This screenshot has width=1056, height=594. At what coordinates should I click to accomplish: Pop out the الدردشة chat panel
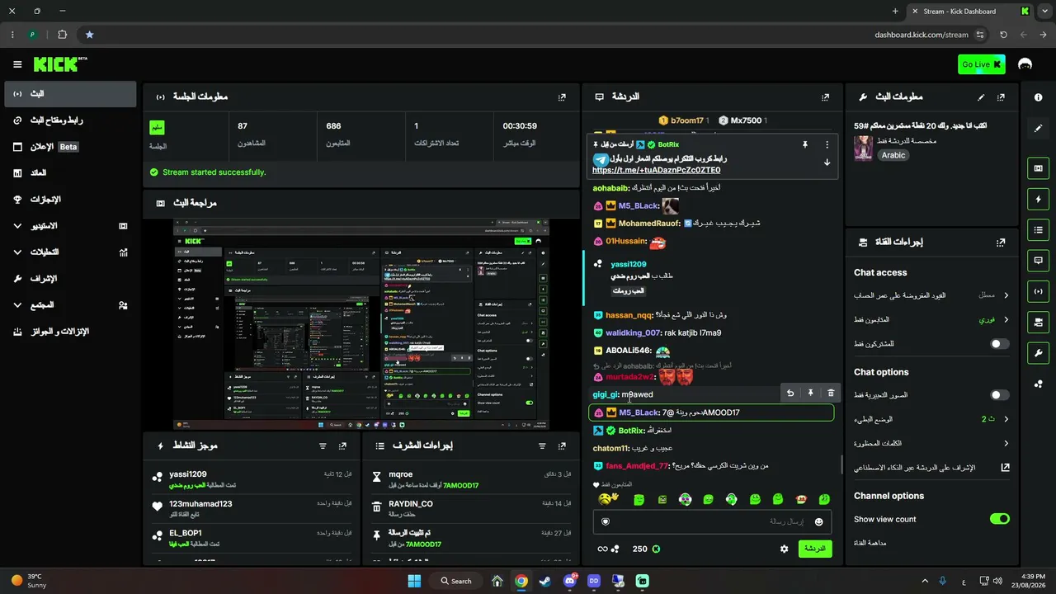(x=825, y=97)
